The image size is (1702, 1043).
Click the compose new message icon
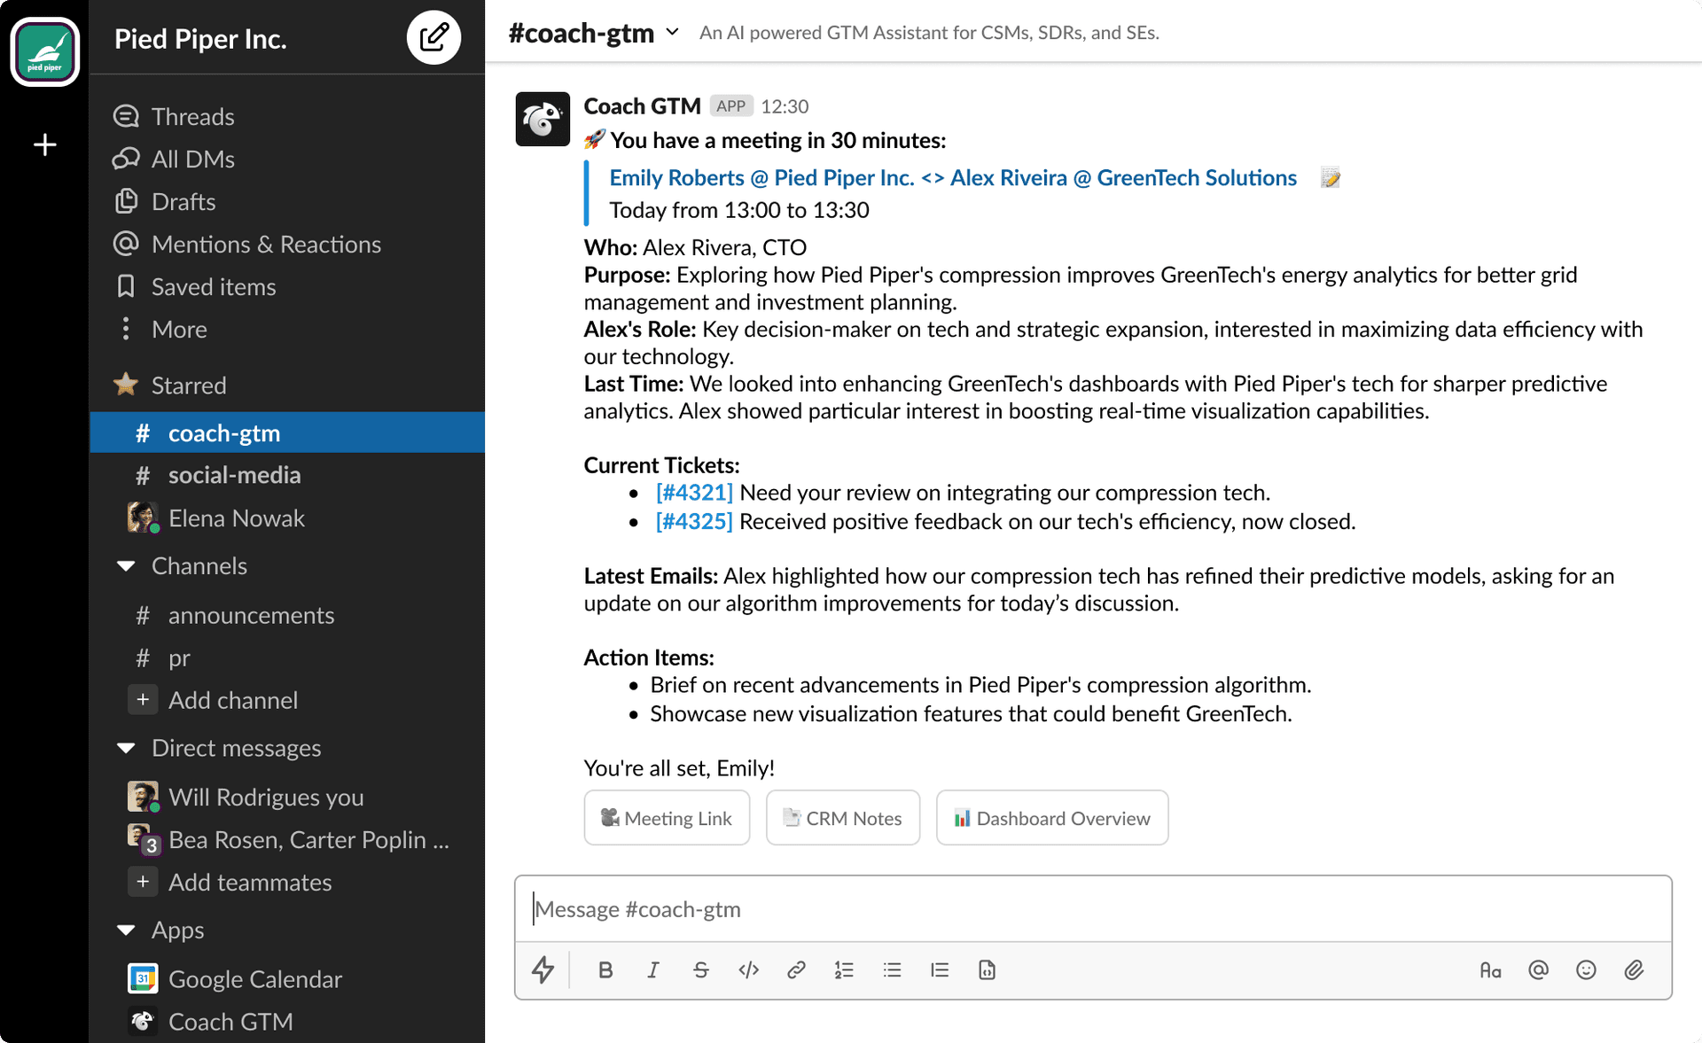point(433,38)
